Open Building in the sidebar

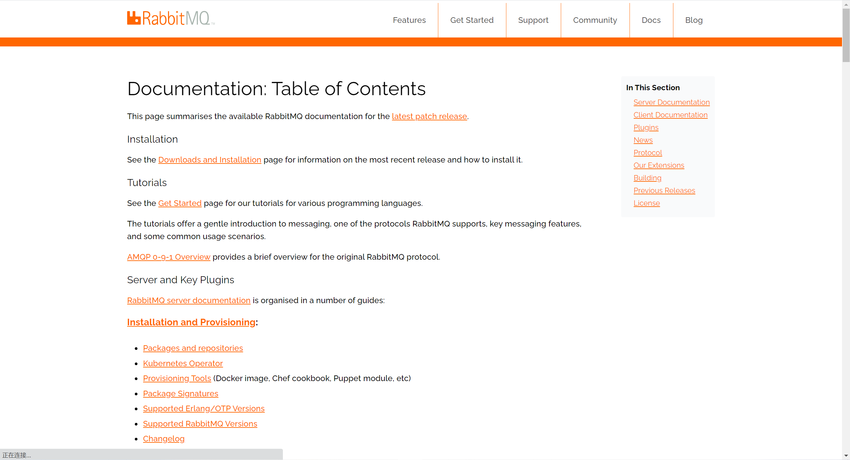tap(647, 178)
